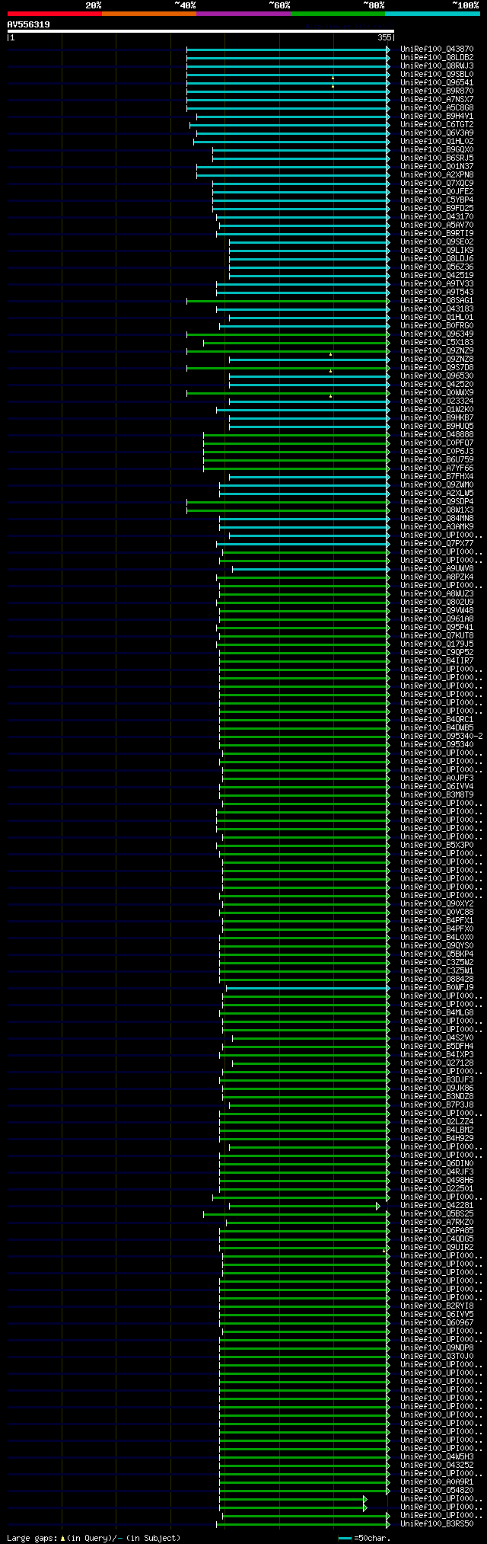The image size is (487, 1544).
Task: Choose the UniRef100_Q7XQC9 row label
Action: point(437,184)
